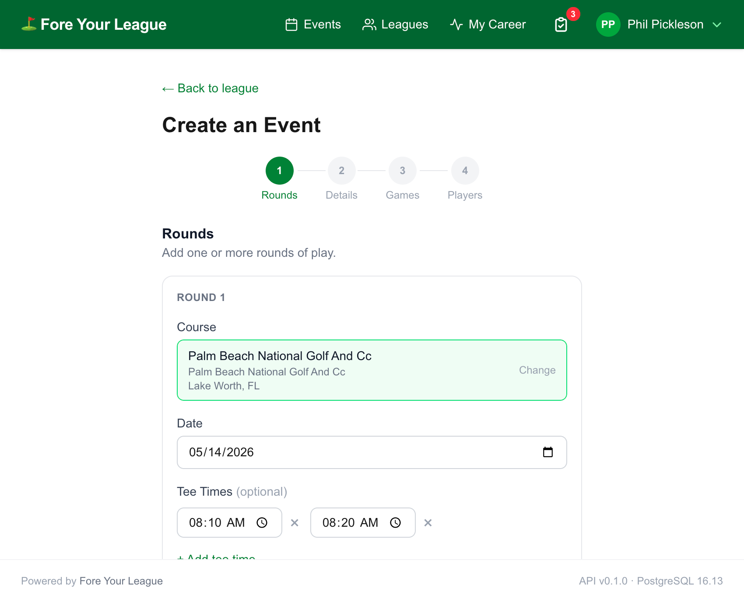This screenshot has height=602, width=744.
Task: Remove the 08:20 AM tee time
Action: coord(428,523)
